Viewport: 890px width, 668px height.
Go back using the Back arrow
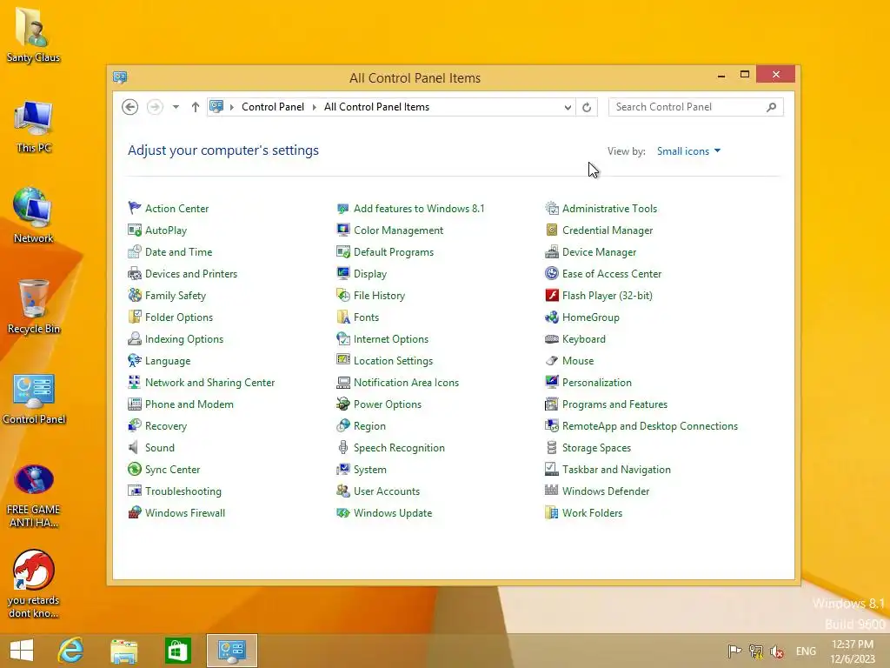click(130, 107)
